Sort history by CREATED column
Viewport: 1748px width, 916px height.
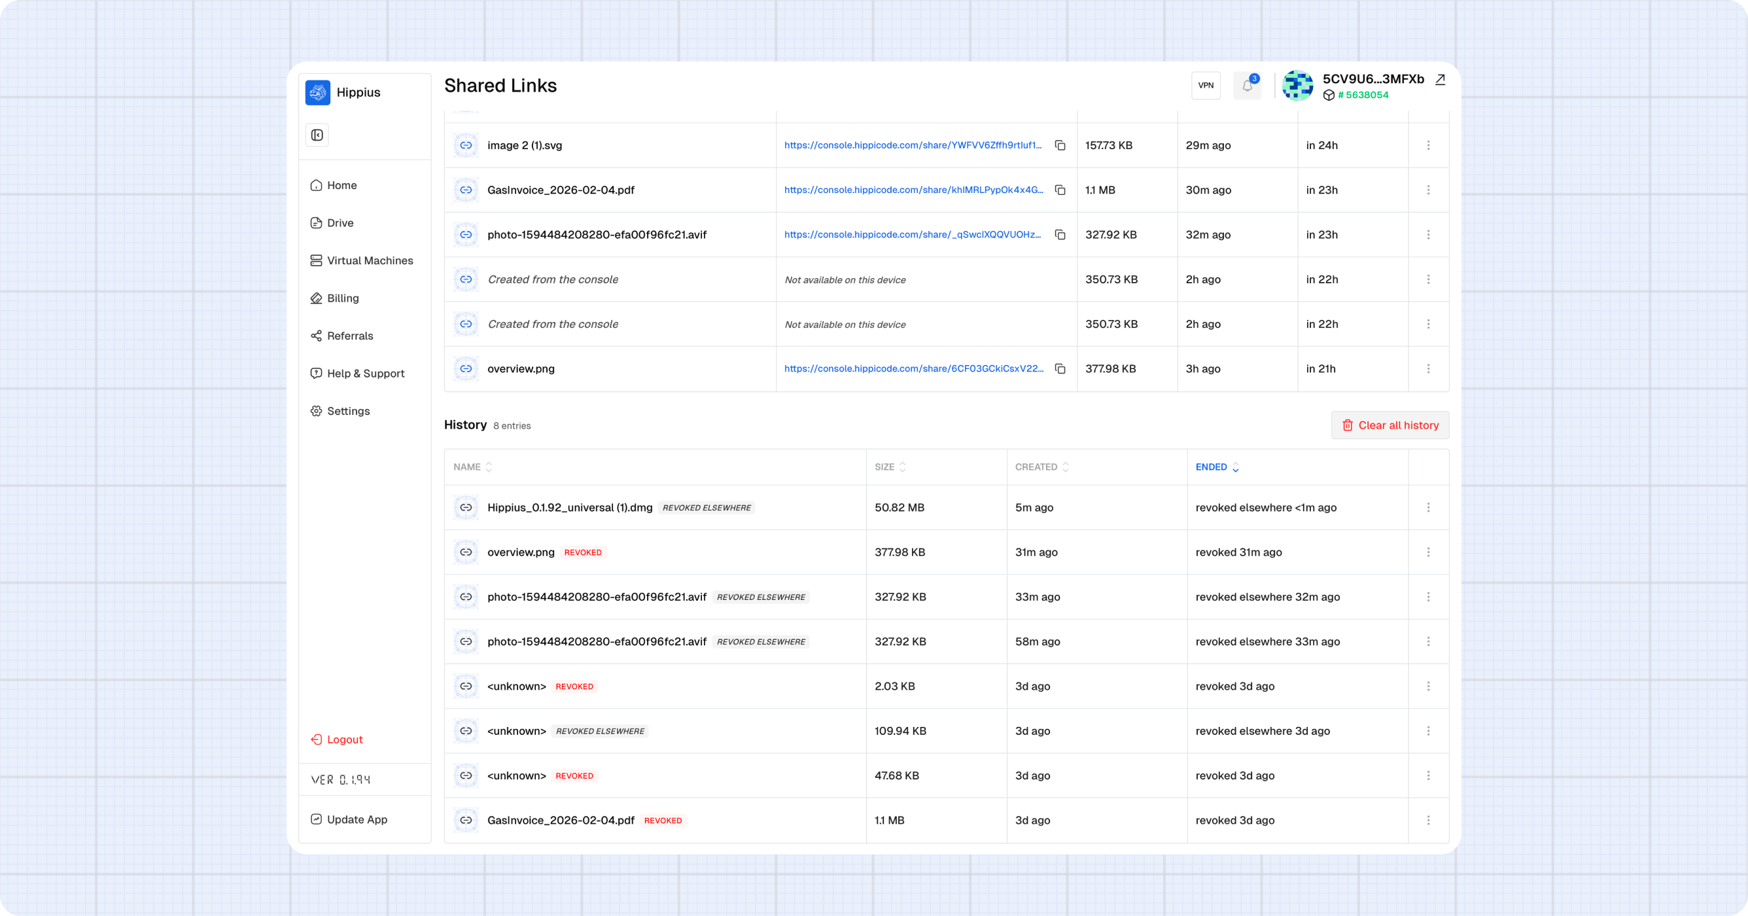pos(1041,467)
